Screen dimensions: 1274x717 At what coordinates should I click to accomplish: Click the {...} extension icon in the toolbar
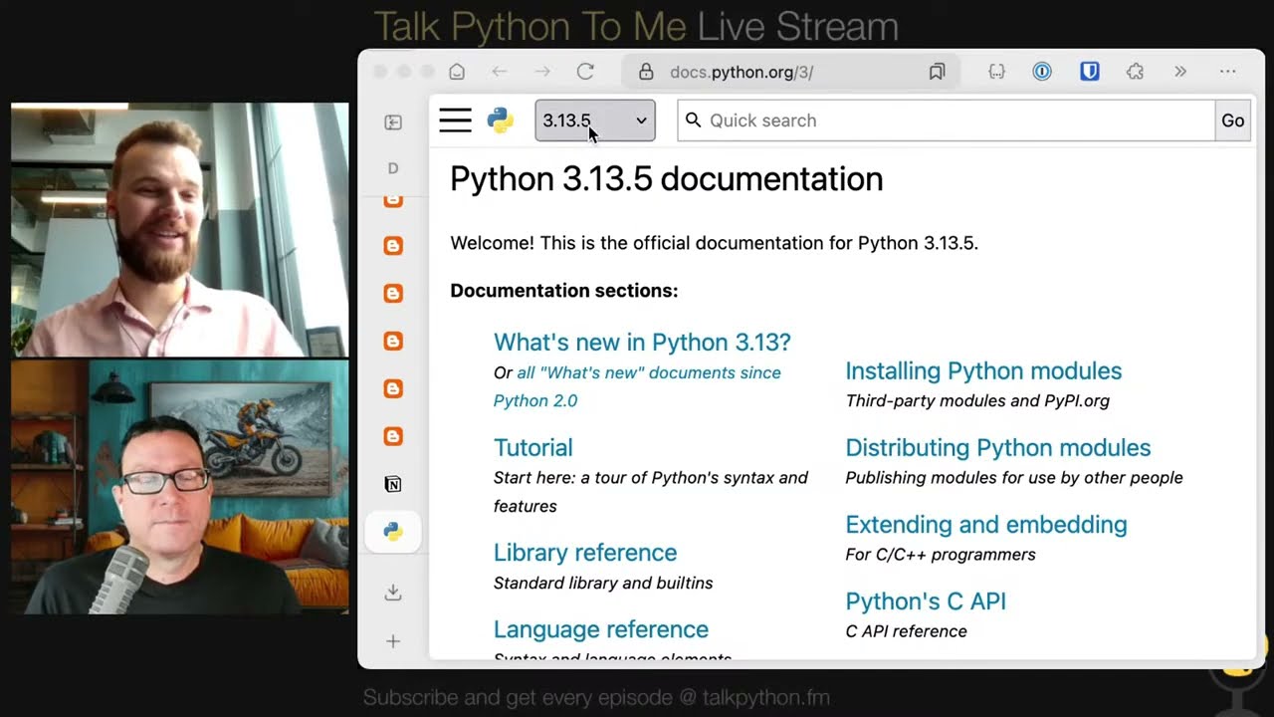click(996, 71)
